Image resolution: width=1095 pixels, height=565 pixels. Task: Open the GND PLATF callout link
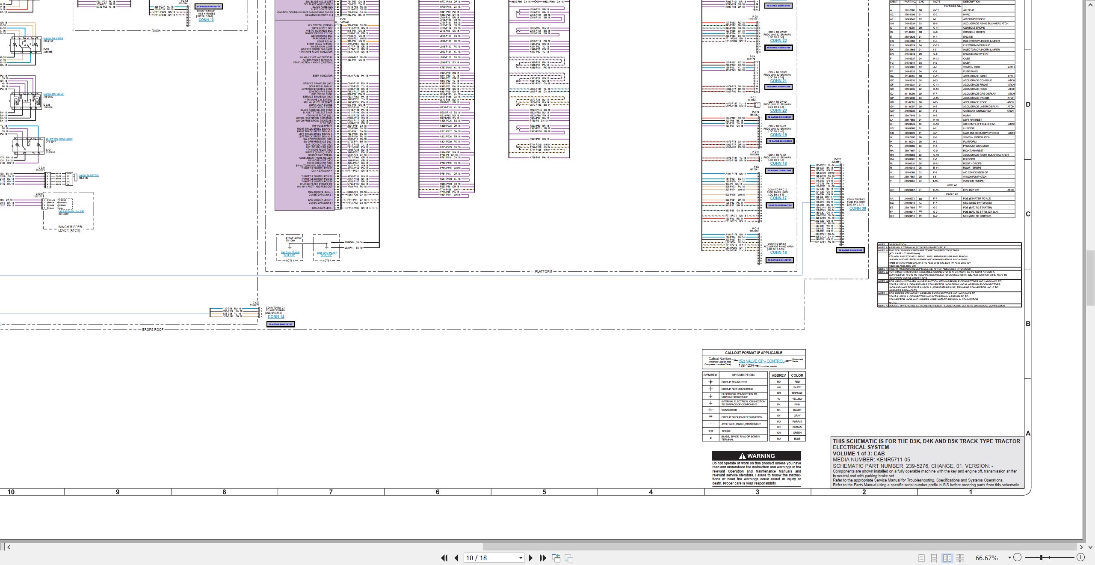point(327,254)
